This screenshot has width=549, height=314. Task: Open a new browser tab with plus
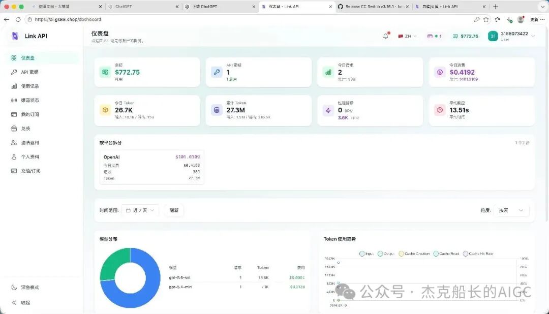tap(496, 7)
